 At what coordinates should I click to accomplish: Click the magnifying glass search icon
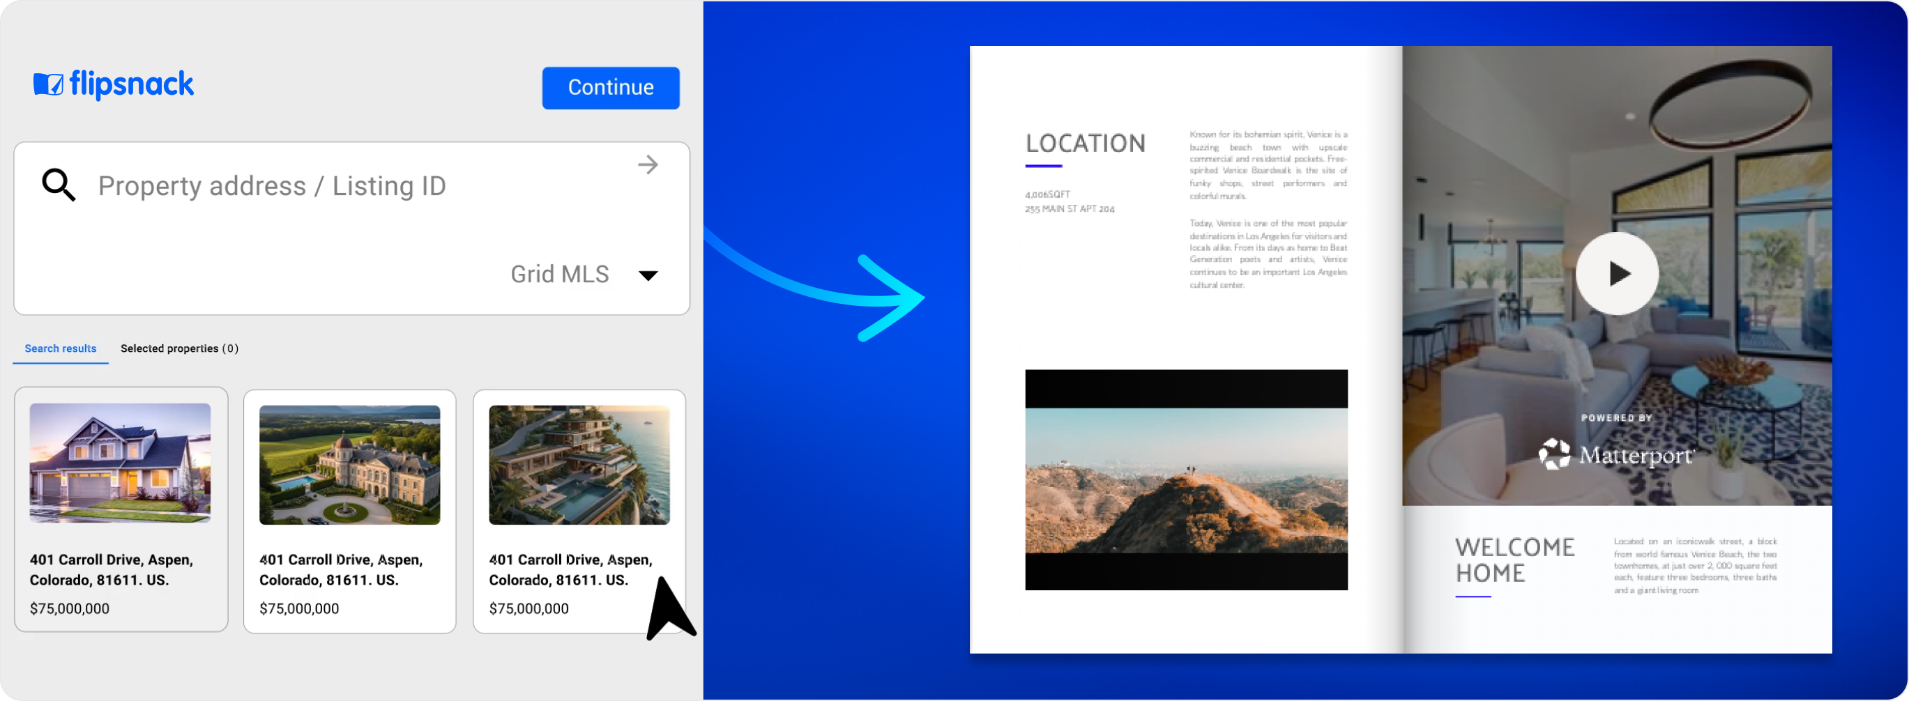coord(59,185)
